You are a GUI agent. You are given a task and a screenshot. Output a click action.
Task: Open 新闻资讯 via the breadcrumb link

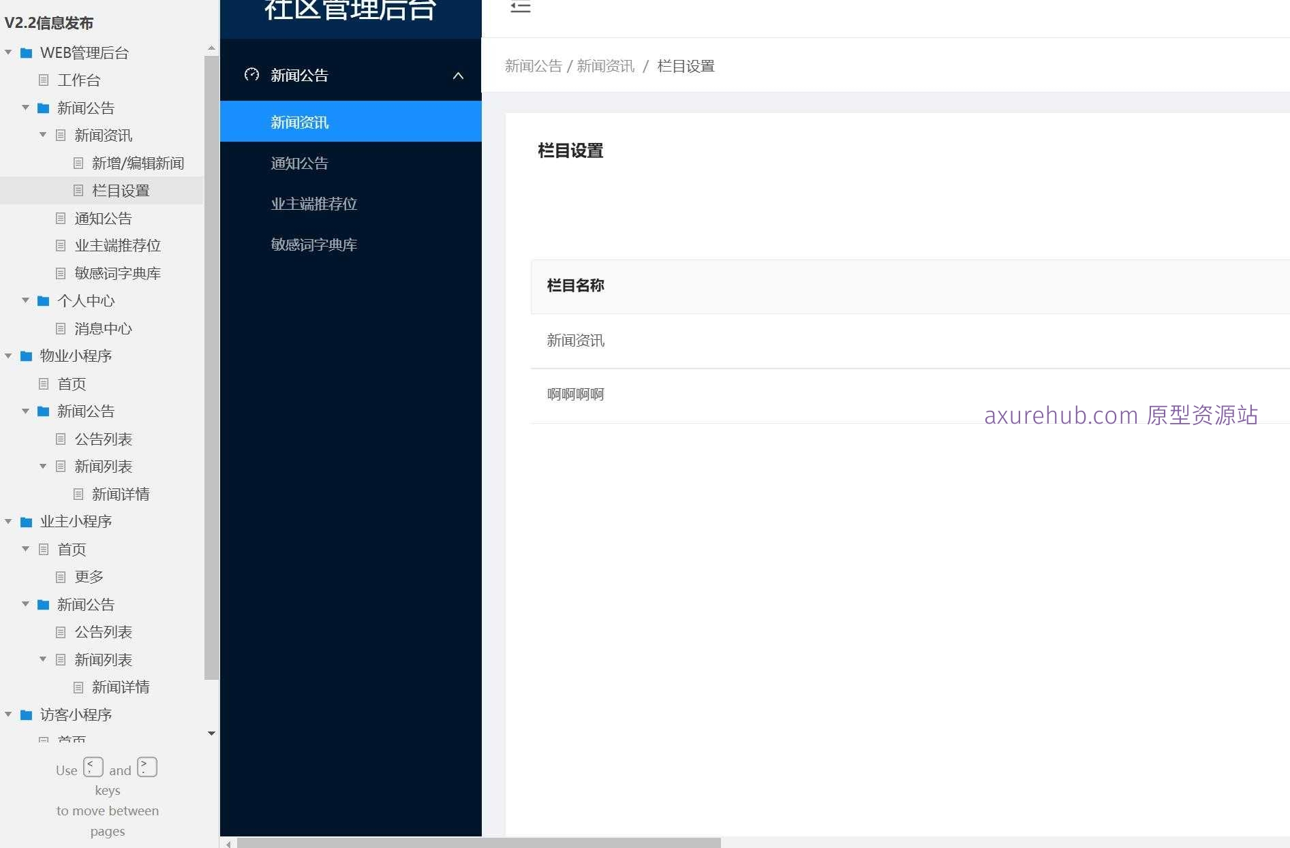(x=605, y=65)
